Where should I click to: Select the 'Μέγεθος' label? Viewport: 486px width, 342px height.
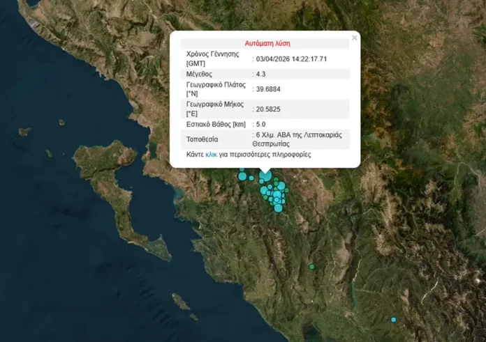(x=199, y=74)
